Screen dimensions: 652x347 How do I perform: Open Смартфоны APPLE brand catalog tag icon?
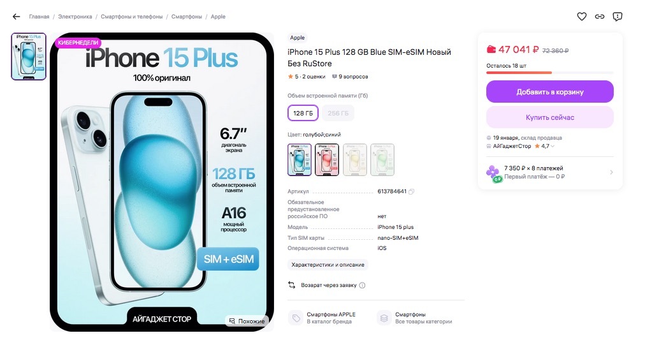click(x=296, y=318)
